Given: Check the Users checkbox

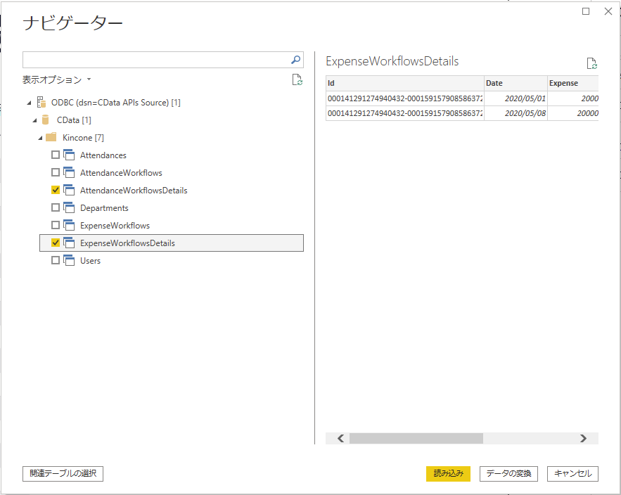Looking at the screenshot, I should pos(56,260).
